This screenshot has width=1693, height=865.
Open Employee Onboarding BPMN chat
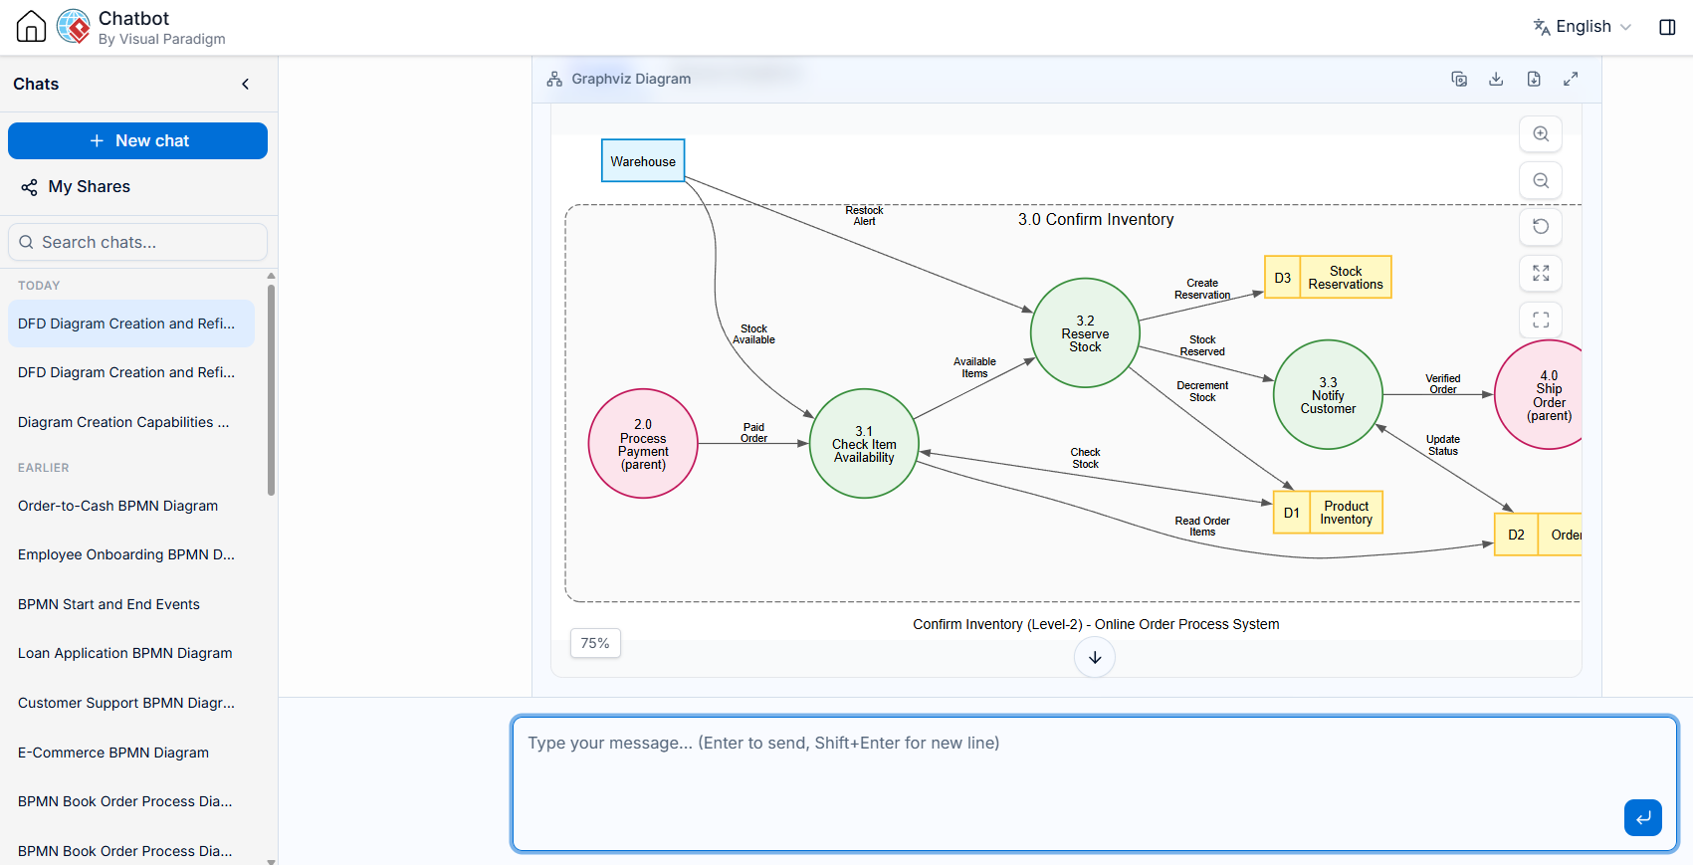[x=131, y=554]
